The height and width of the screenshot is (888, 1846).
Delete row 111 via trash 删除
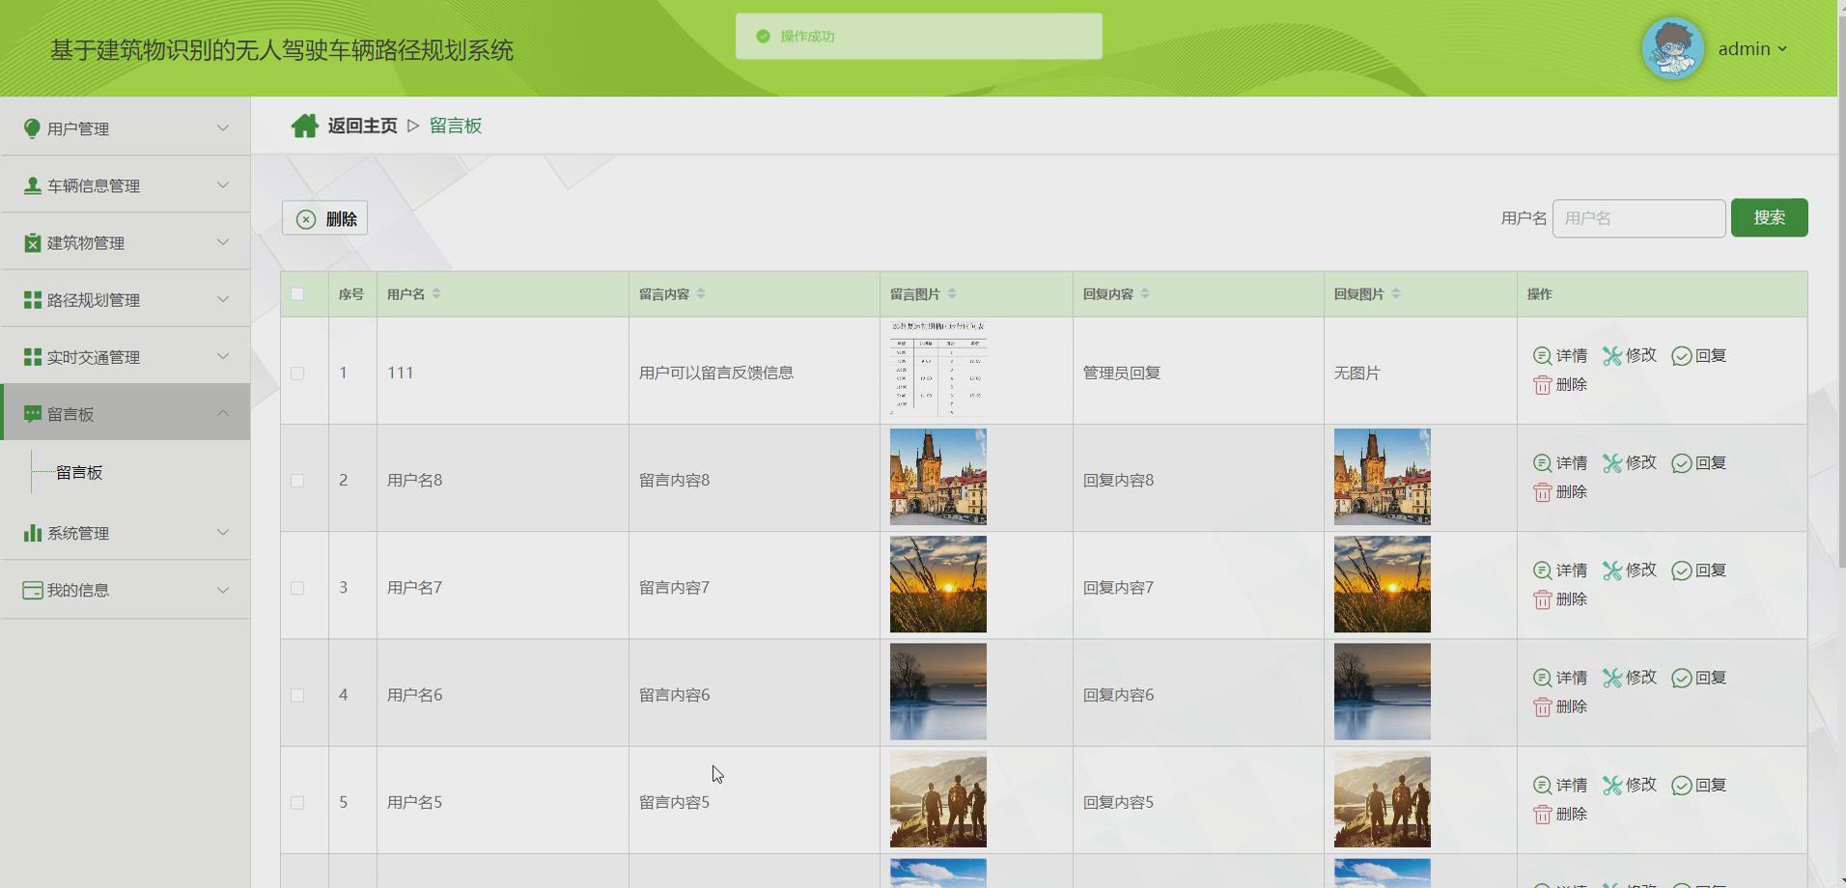click(1560, 384)
